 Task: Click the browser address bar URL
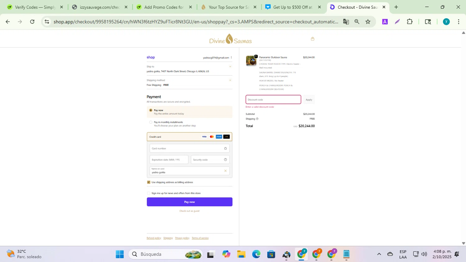coord(196,22)
